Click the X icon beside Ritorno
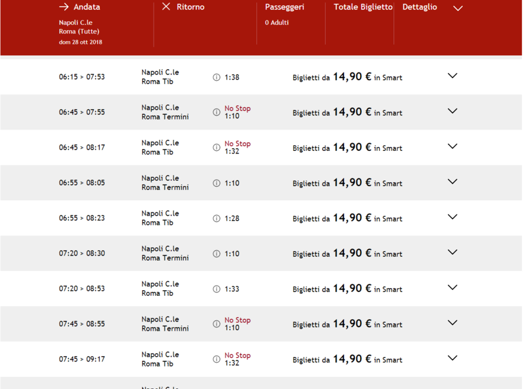 pos(166,7)
